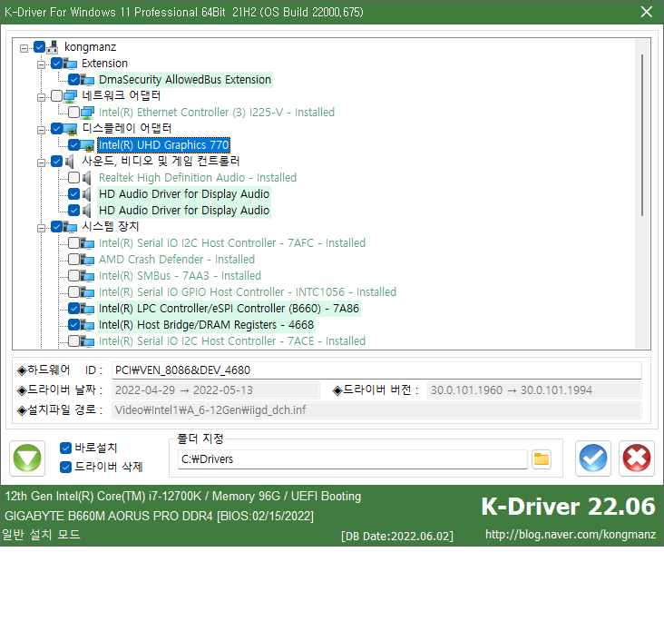Click the Serial IO I2C 7AFC device icon
This screenshot has width=664, height=641.
(87, 243)
